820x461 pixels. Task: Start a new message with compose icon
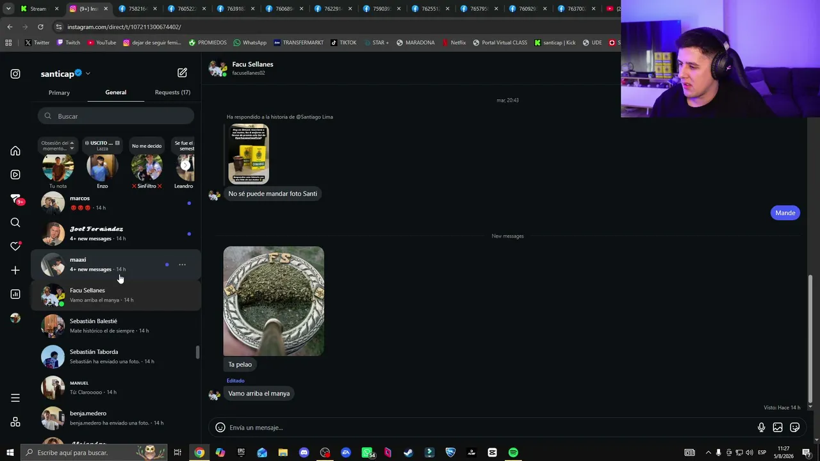(183, 73)
